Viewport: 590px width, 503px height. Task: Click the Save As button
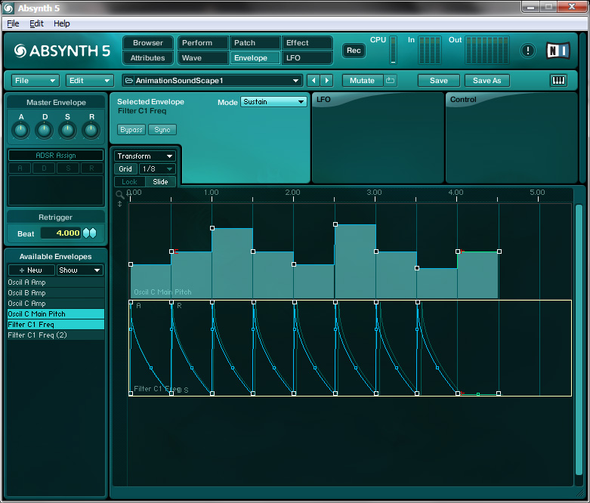(x=487, y=81)
